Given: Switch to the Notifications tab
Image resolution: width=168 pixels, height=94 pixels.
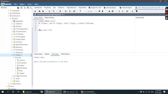Looking at the screenshot, I should 65,54.
